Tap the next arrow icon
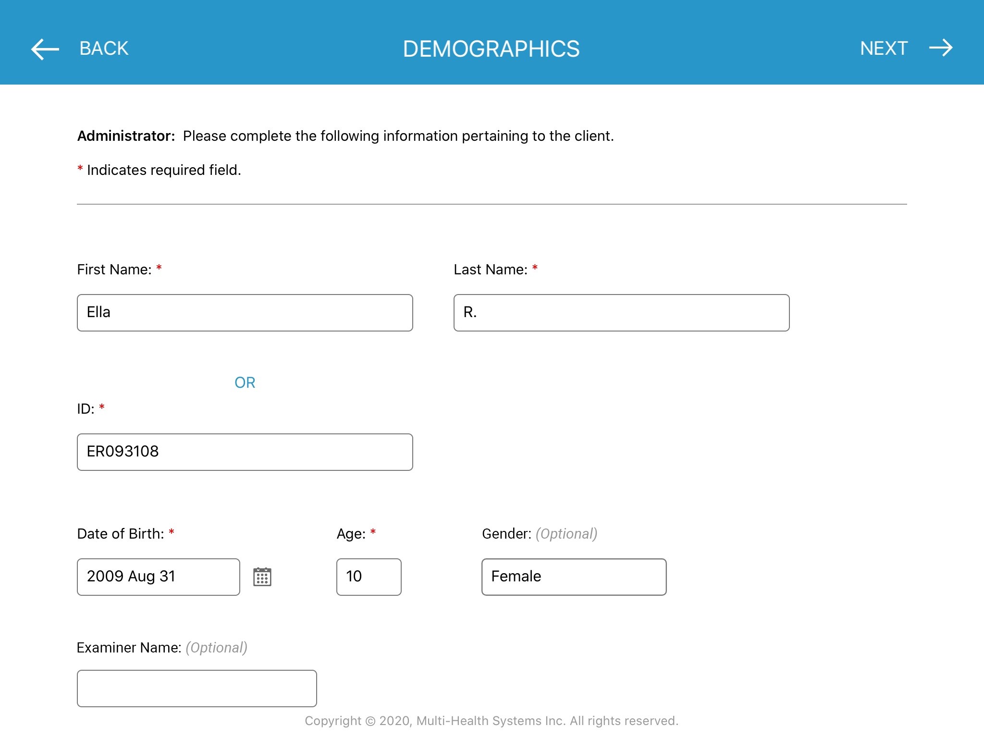This screenshot has height=738, width=984. [940, 48]
